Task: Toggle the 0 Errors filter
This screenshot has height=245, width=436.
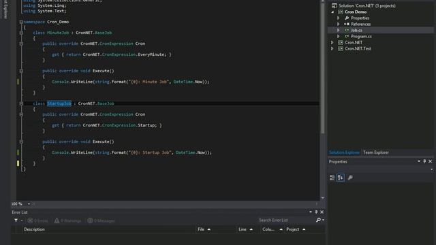Action: [37, 220]
